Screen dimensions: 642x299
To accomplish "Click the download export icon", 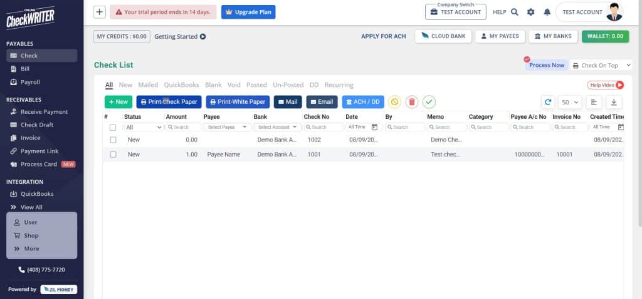I will coord(614,102).
